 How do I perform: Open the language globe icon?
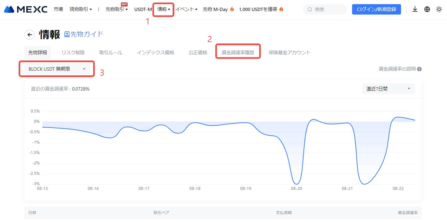click(x=427, y=9)
